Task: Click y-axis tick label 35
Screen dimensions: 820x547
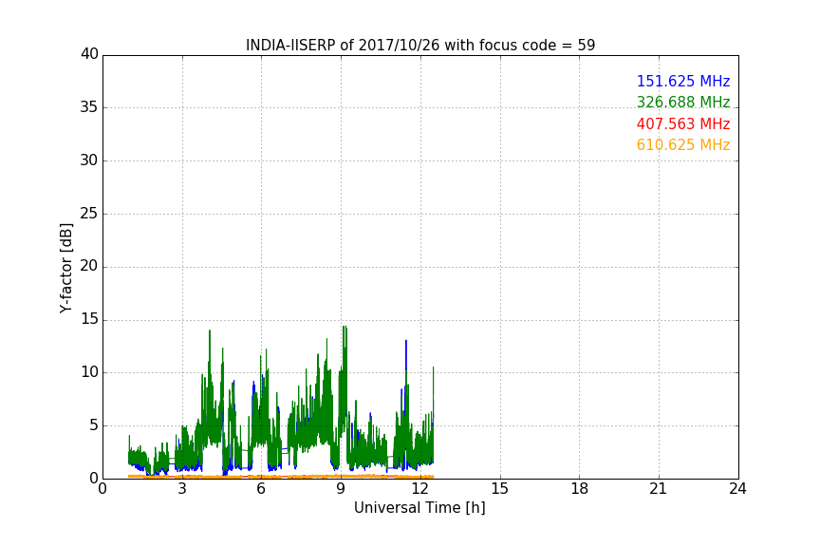Action: point(89,107)
